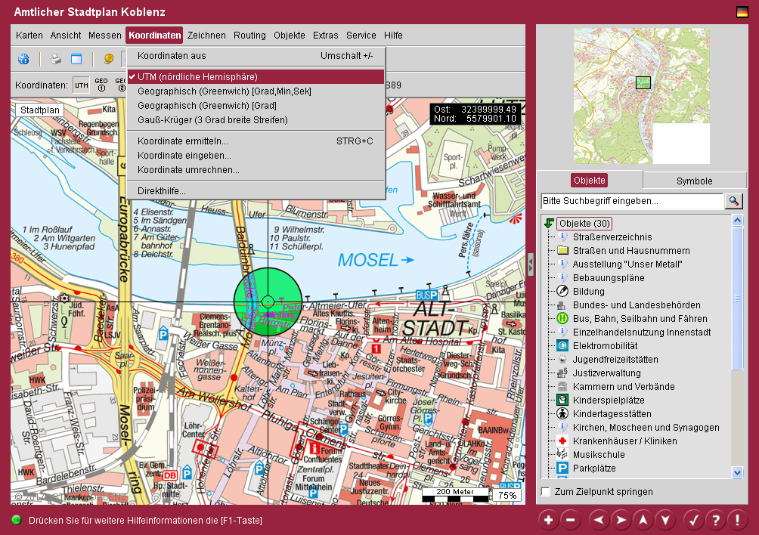
Task: Click the search magnifier button
Action: pos(734,201)
